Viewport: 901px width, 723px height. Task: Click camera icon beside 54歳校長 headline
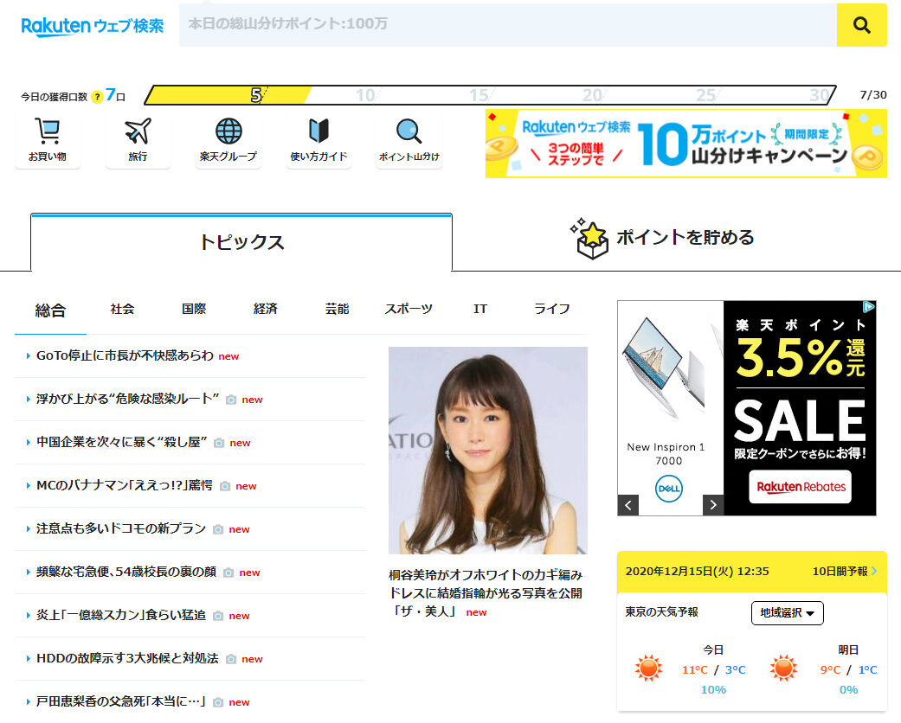click(x=228, y=573)
